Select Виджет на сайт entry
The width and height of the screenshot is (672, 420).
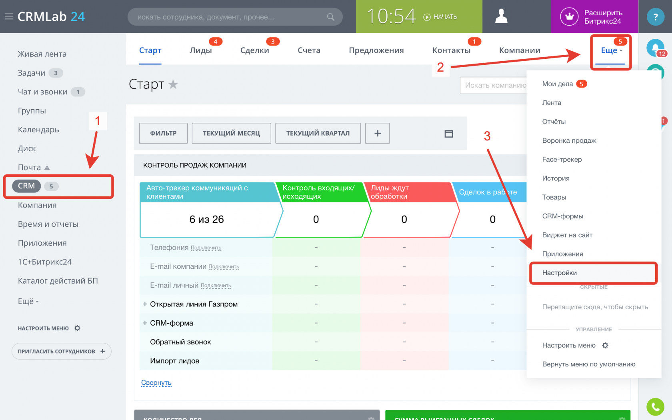coord(567,235)
